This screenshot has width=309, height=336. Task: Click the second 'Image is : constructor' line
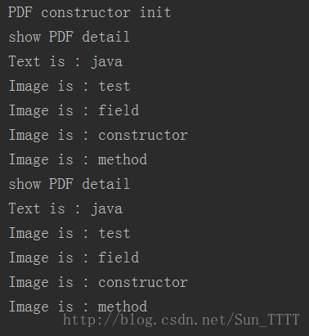(98, 282)
